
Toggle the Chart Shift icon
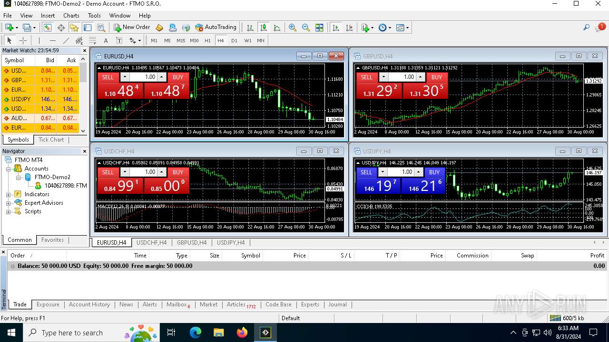[349, 28]
